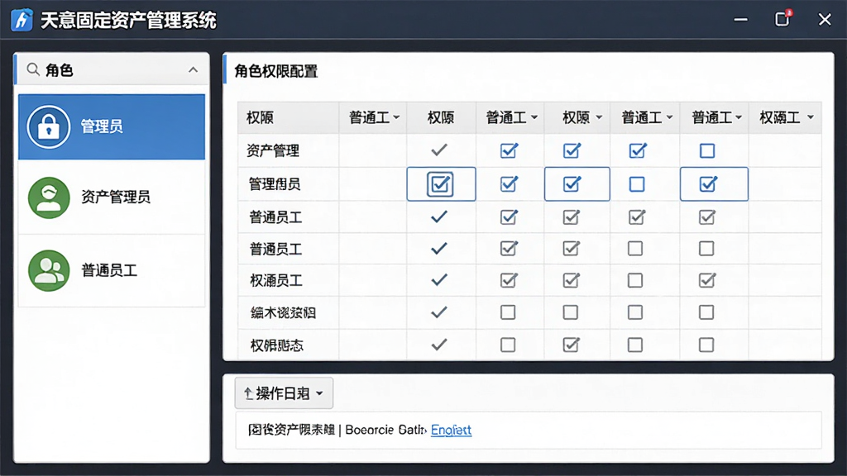Open the 权确工 column header dropdown
The height and width of the screenshot is (476, 847).
coord(786,117)
